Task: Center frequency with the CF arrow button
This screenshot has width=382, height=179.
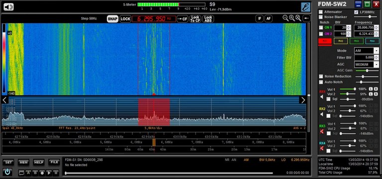Action: 183,19
